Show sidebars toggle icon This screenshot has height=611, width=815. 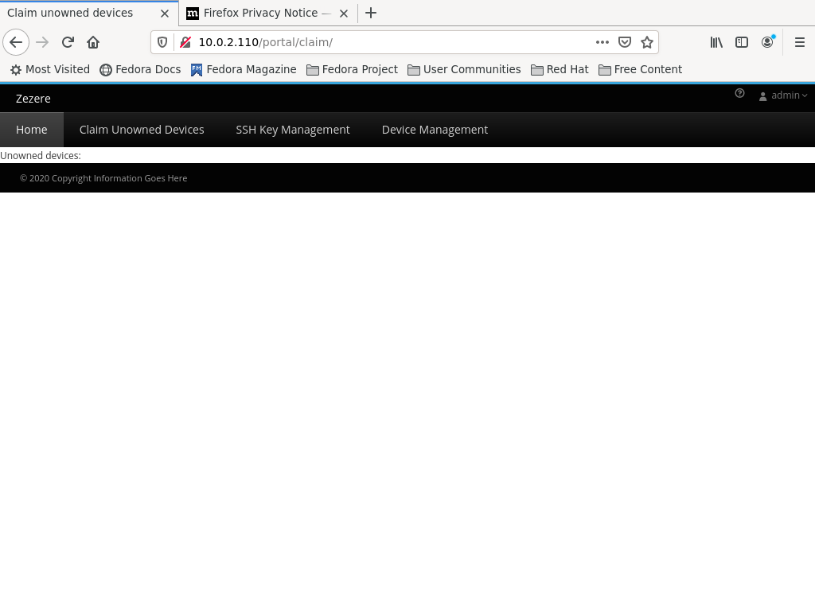tap(742, 42)
